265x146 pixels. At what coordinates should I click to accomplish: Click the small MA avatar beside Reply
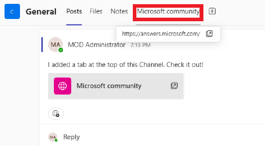tap(53, 137)
